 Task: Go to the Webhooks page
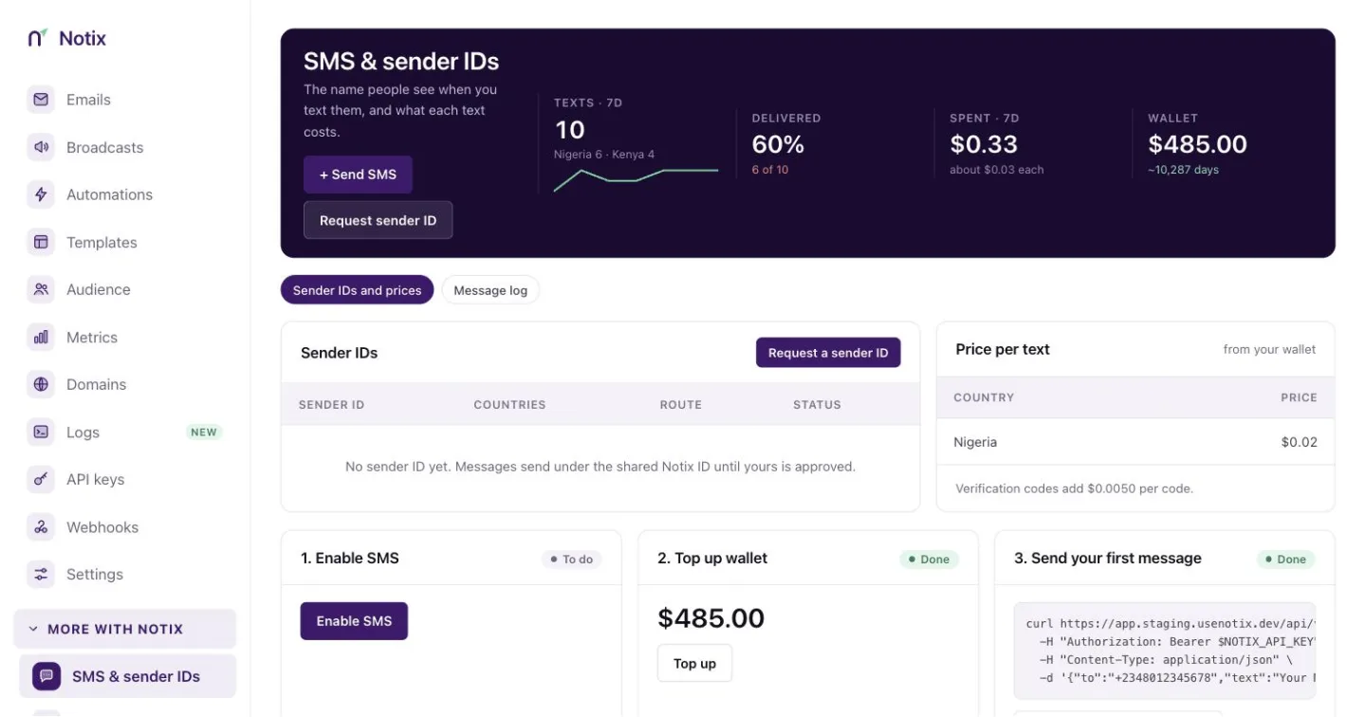click(124, 526)
